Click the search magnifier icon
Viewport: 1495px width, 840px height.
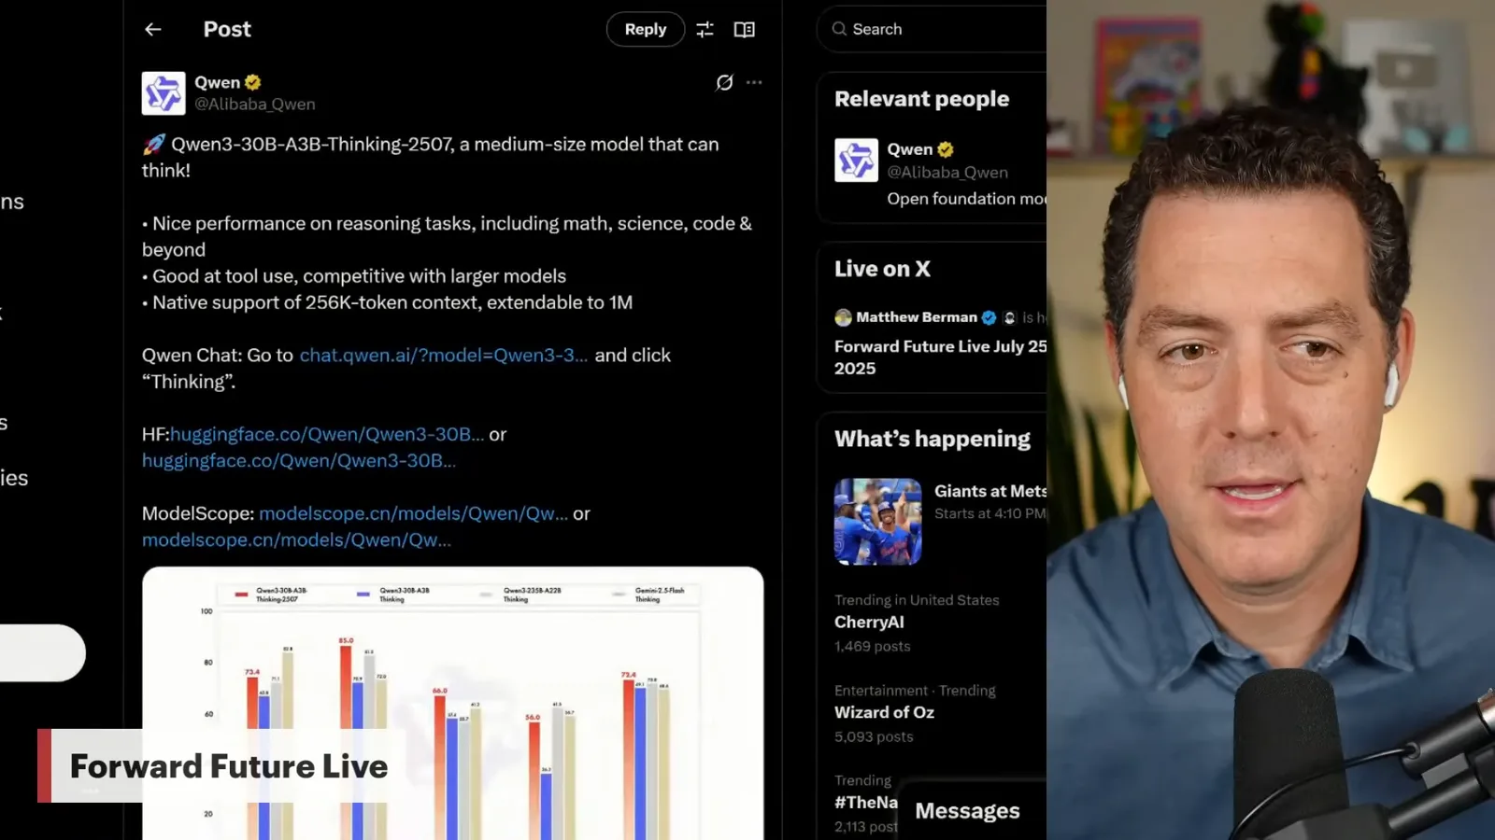839,30
